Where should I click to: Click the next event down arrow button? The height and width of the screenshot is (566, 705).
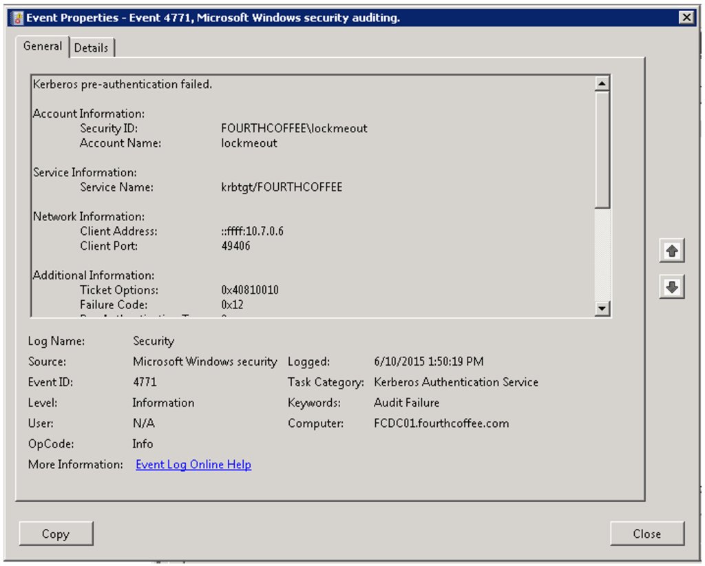pos(672,286)
